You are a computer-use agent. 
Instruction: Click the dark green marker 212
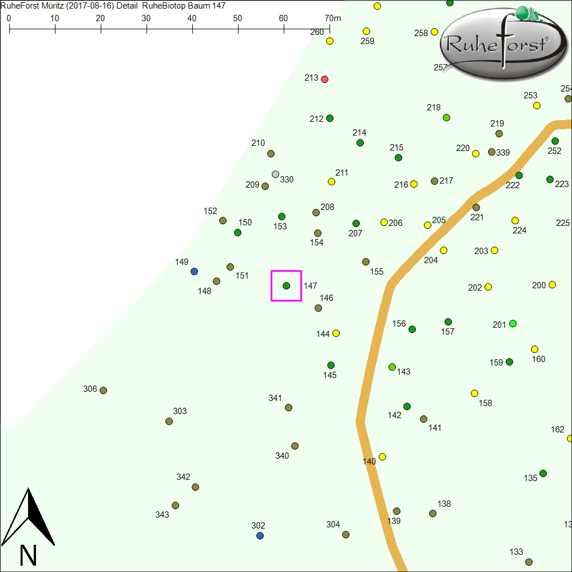tap(329, 118)
